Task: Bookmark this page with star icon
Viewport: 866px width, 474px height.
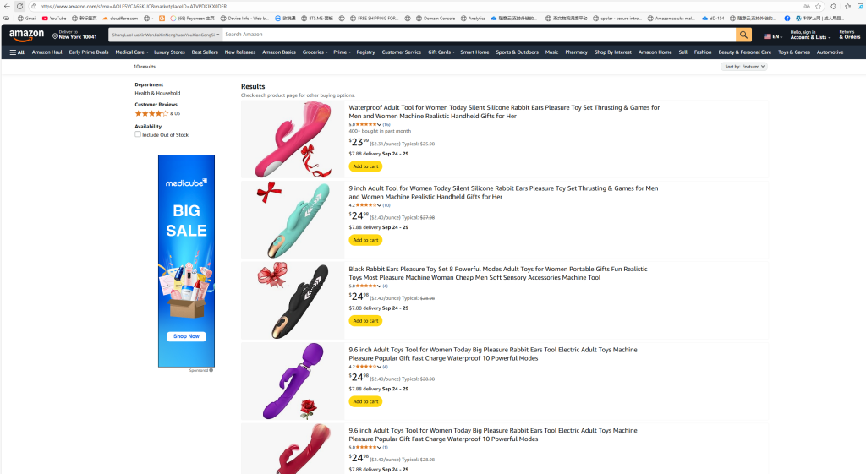Action: 818,6
